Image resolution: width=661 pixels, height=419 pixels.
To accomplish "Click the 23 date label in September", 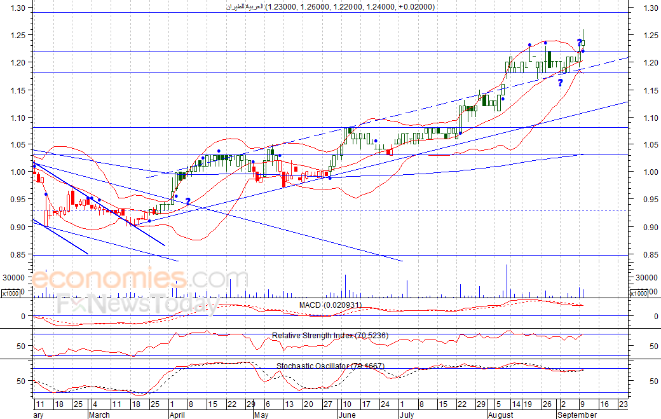I will click(x=623, y=404).
